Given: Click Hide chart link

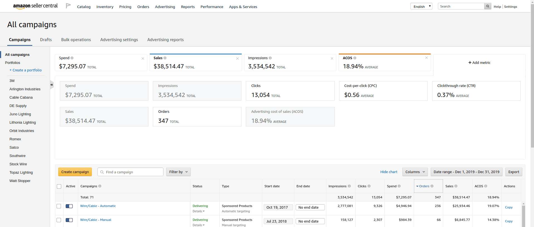Looking at the screenshot, I should (x=389, y=172).
